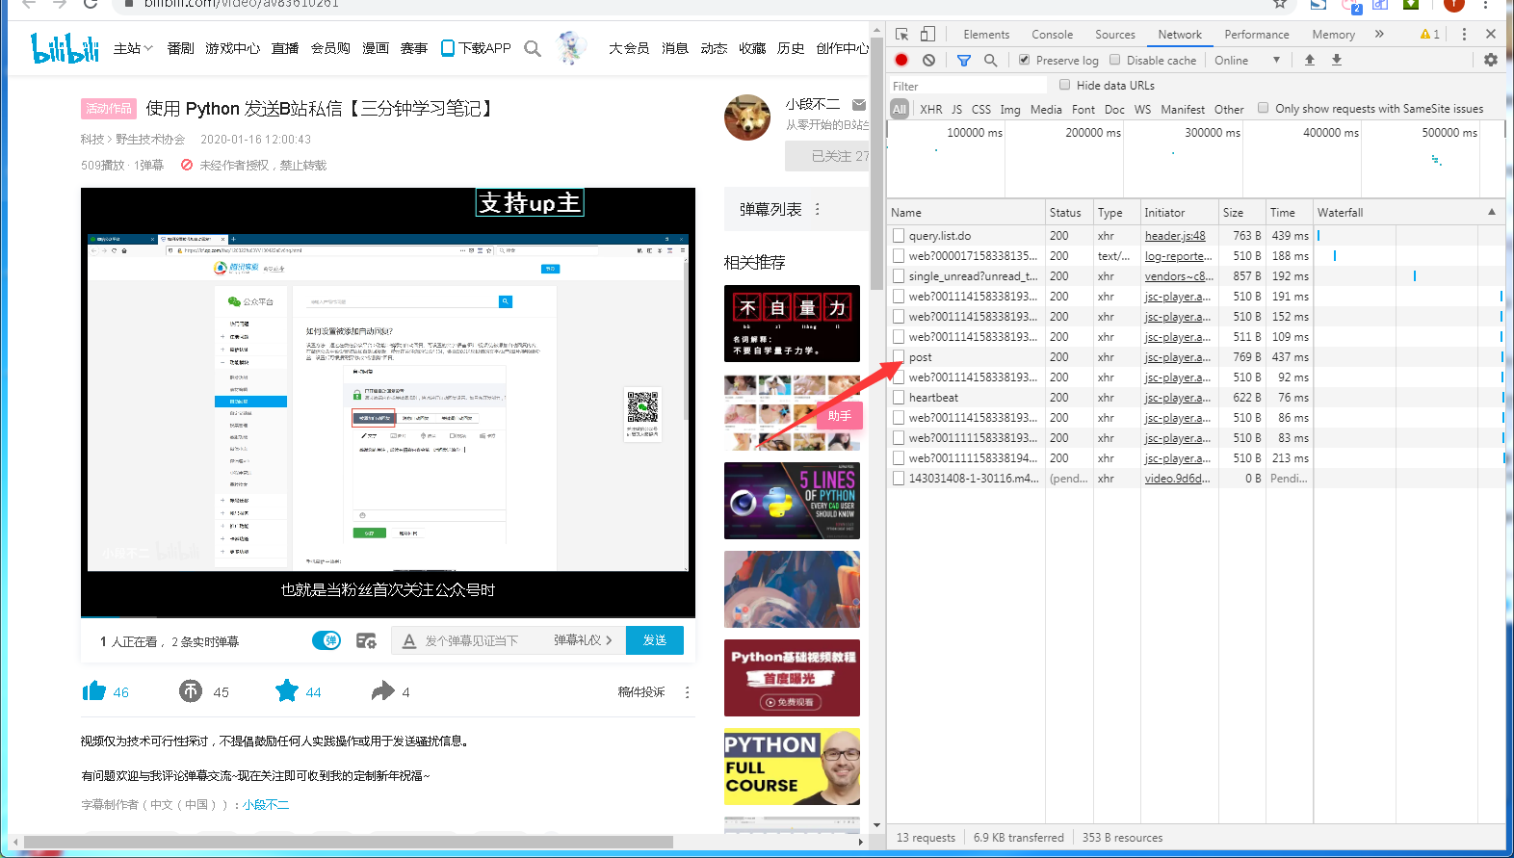Check Hide data URLs checkbox

1065,85
